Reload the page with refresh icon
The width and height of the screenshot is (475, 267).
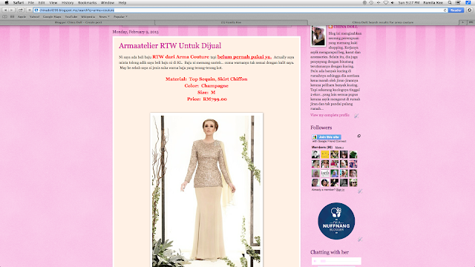click(x=445, y=10)
